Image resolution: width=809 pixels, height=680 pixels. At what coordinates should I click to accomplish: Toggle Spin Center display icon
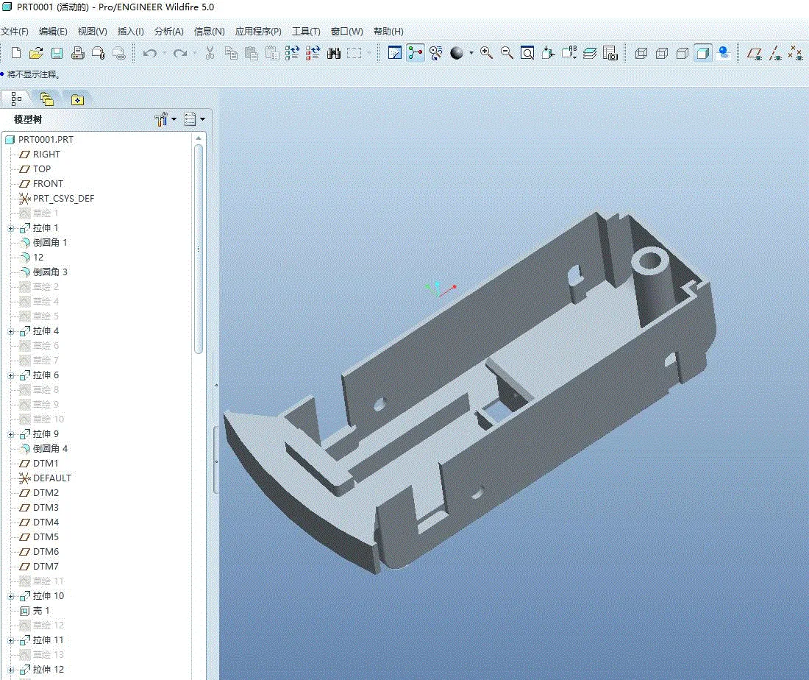(x=416, y=53)
